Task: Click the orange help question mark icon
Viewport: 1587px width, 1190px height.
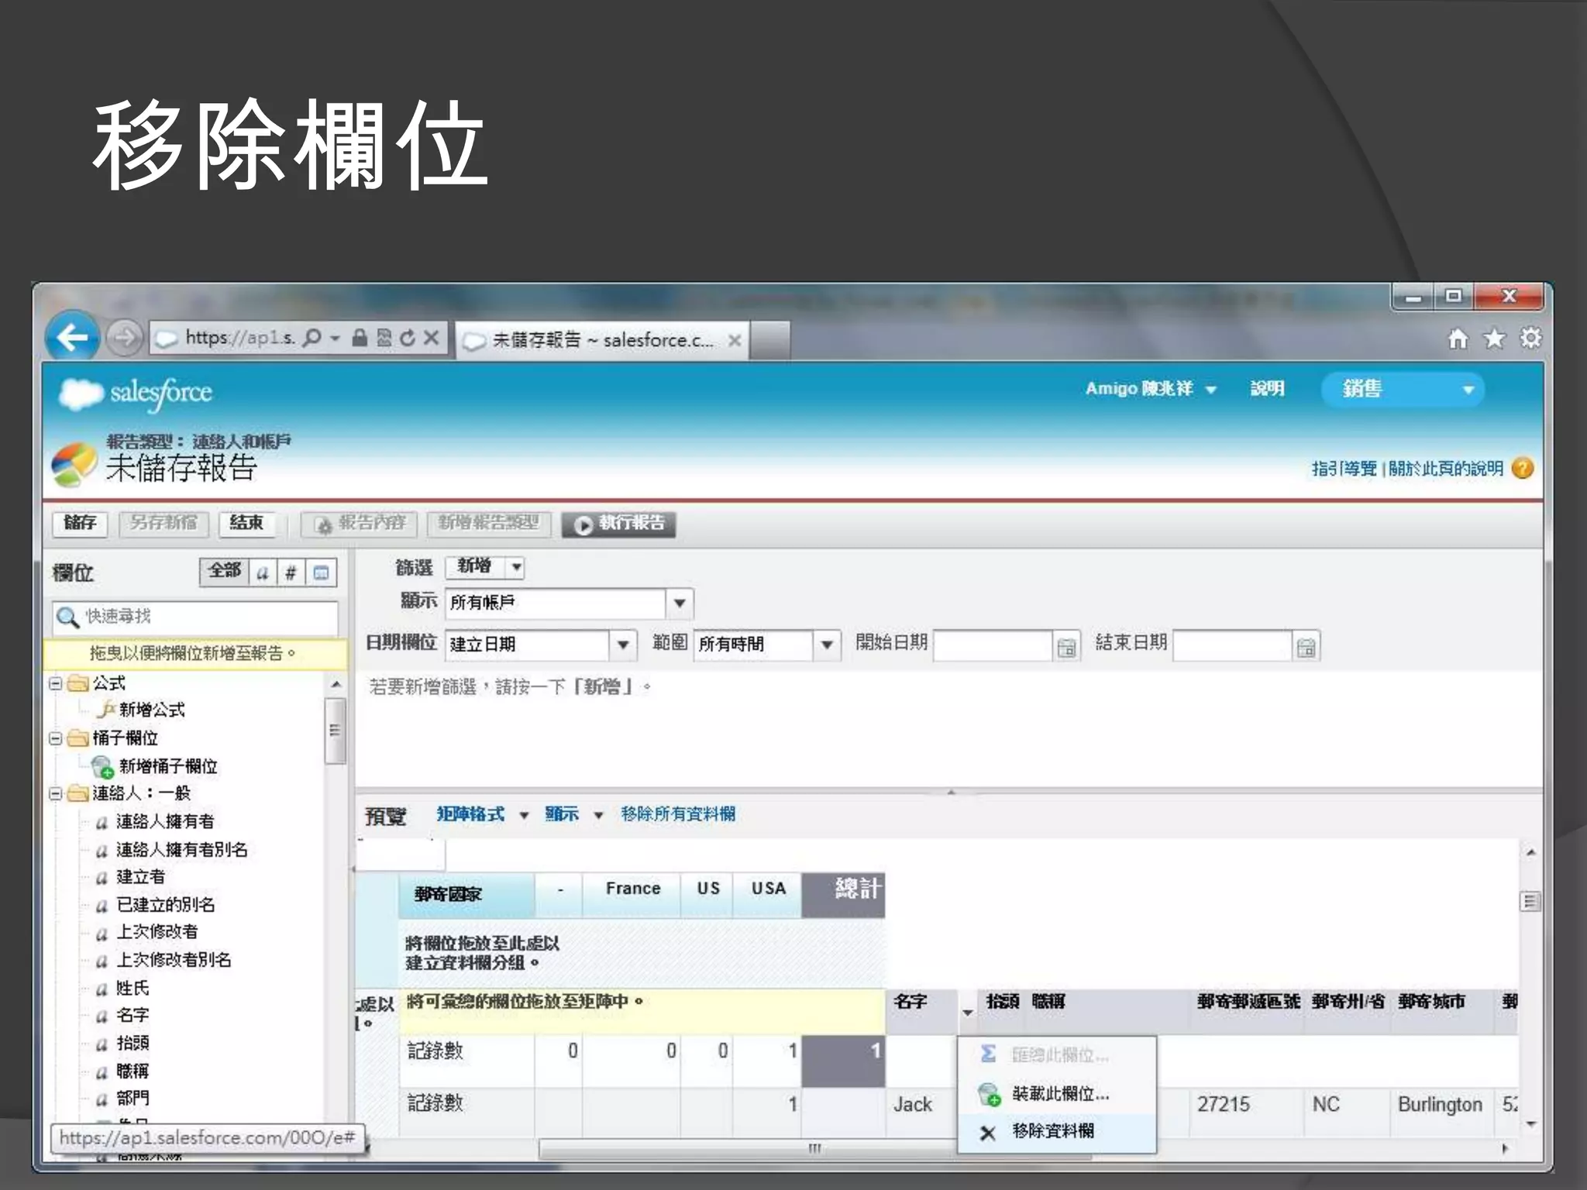Action: pos(1522,469)
